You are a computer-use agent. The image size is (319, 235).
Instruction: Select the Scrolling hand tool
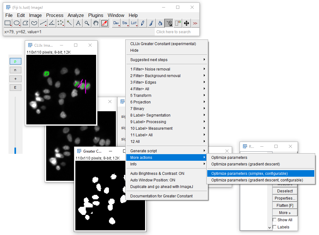point(96,23)
